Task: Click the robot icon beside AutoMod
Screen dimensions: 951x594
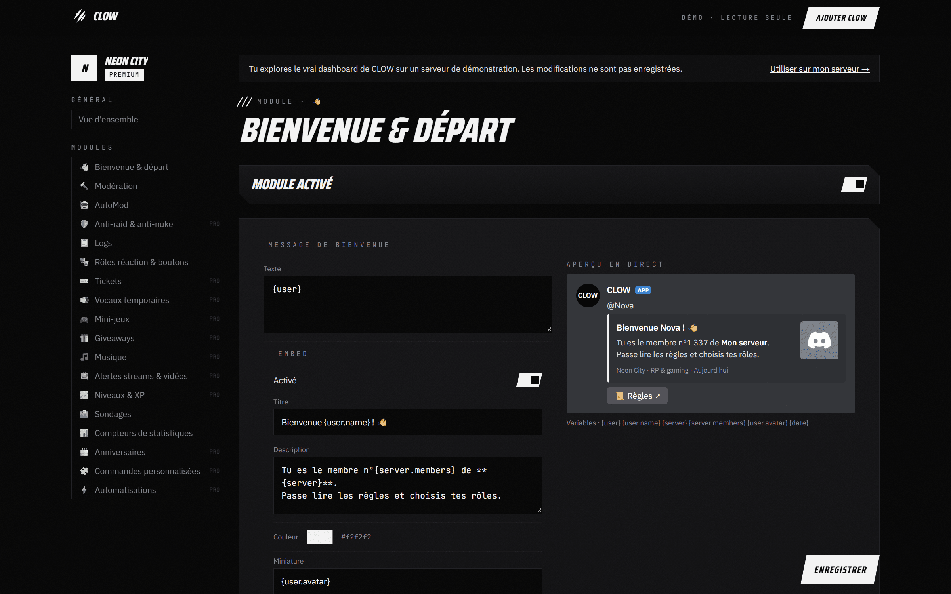Action: click(x=84, y=205)
